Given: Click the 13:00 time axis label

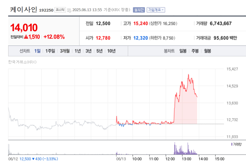Looking at the screenshot, I should click(187, 159).
